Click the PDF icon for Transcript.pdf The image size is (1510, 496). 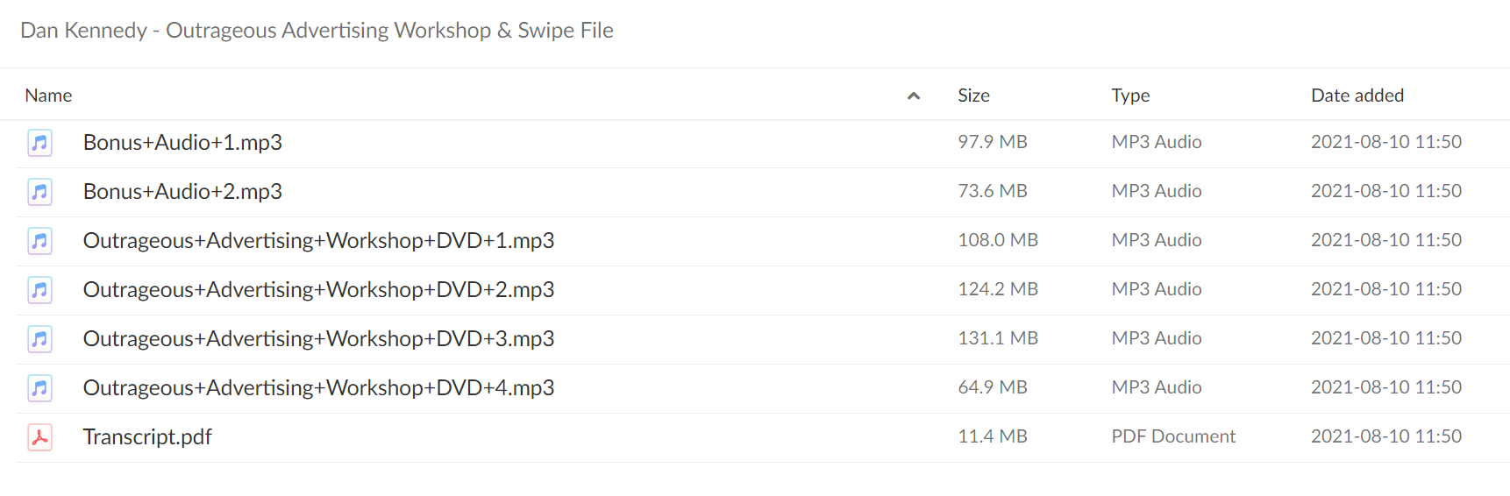[39, 436]
